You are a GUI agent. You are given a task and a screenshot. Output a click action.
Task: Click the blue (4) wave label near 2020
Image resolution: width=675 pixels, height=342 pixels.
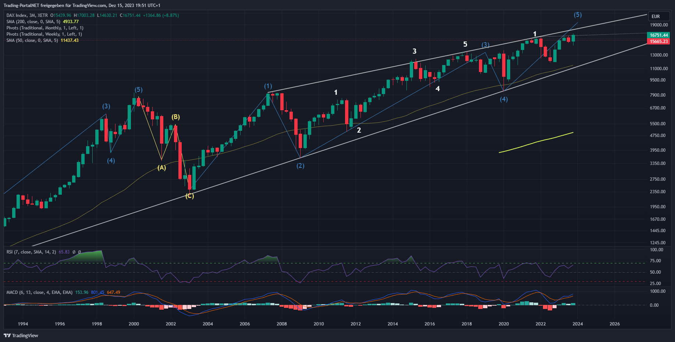[504, 99]
